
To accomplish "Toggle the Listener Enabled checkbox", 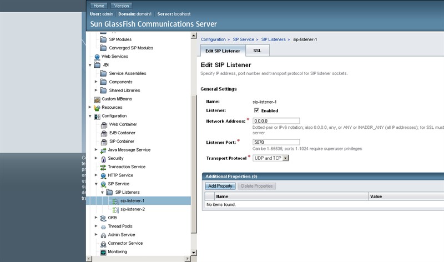I will pyautogui.click(x=256, y=110).
